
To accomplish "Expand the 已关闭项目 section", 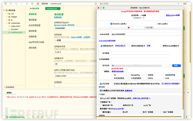I will point(4,87).
